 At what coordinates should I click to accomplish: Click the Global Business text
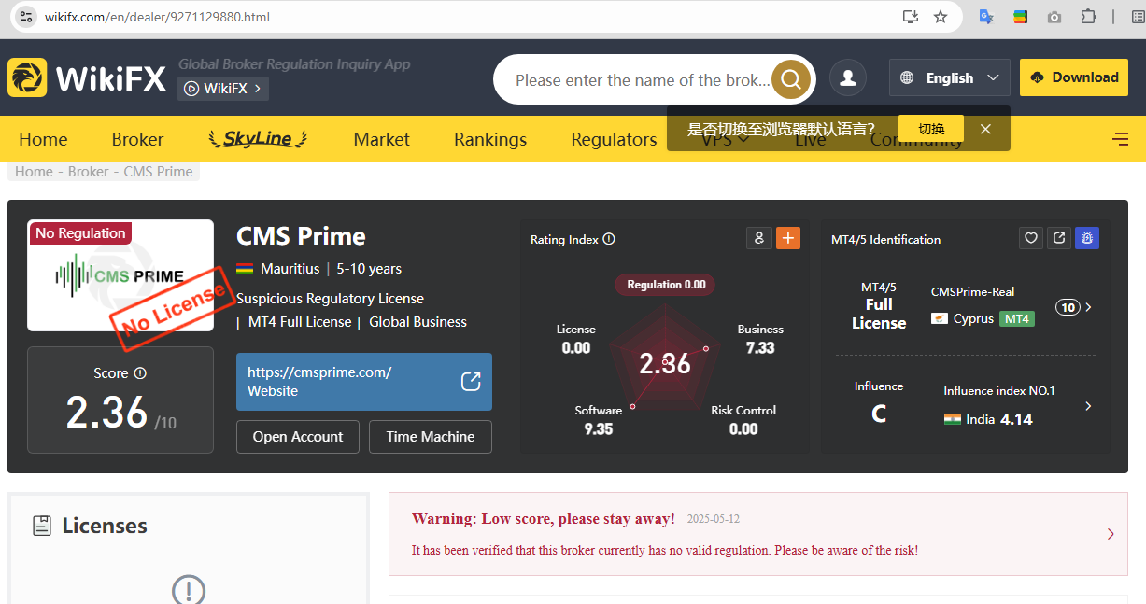point(417,322)
